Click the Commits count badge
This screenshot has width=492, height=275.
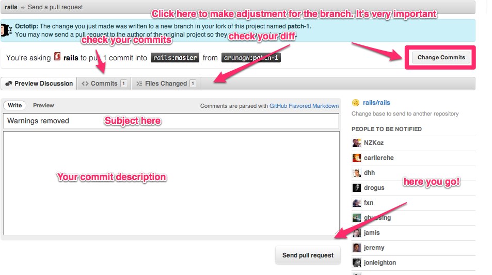click(x=123, y=84)
